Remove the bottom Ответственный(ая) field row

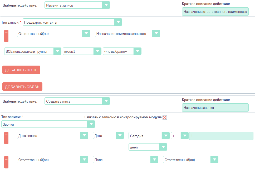(6, 162)
